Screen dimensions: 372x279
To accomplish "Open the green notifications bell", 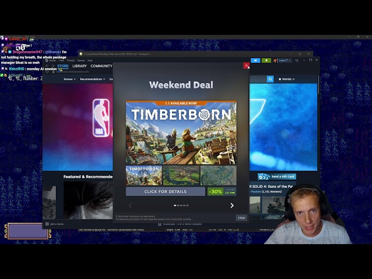I will coord(266,60).
